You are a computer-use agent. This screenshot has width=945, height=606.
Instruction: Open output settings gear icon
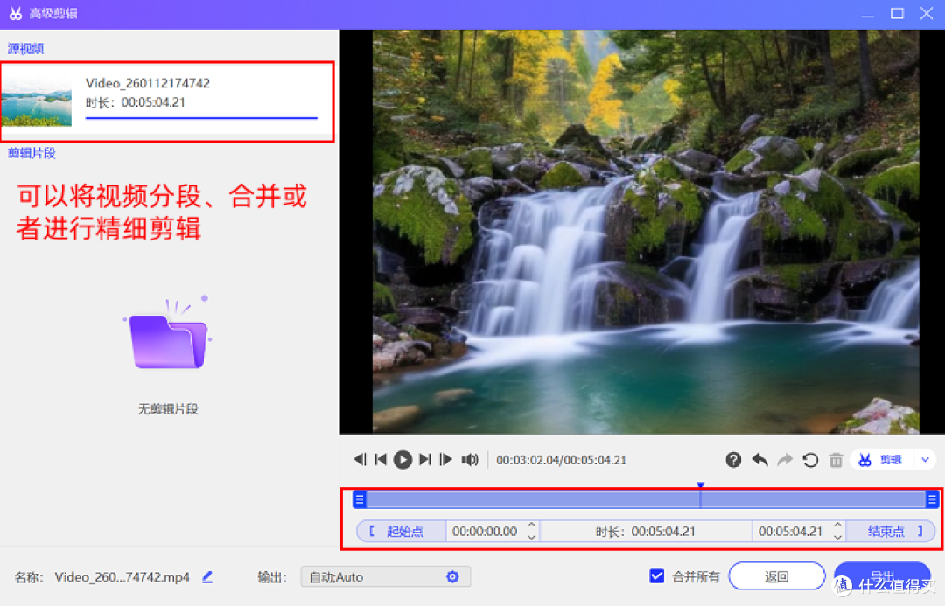click(x=452, y=577)
